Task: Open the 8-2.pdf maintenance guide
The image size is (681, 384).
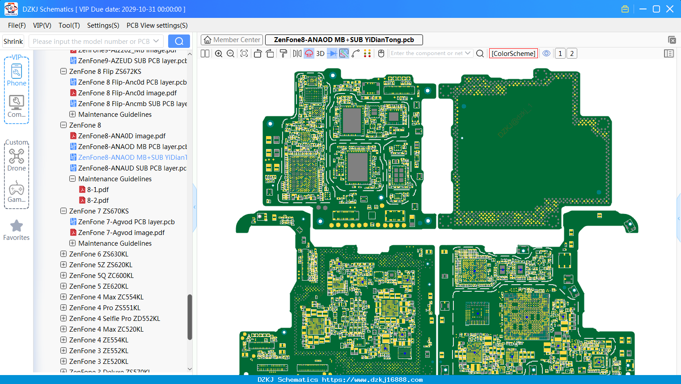Action: point(94,201)
